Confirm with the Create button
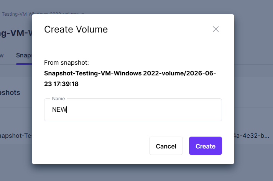Screen dimensions: 273x181 pyautogui.click(x=206, y=146)
